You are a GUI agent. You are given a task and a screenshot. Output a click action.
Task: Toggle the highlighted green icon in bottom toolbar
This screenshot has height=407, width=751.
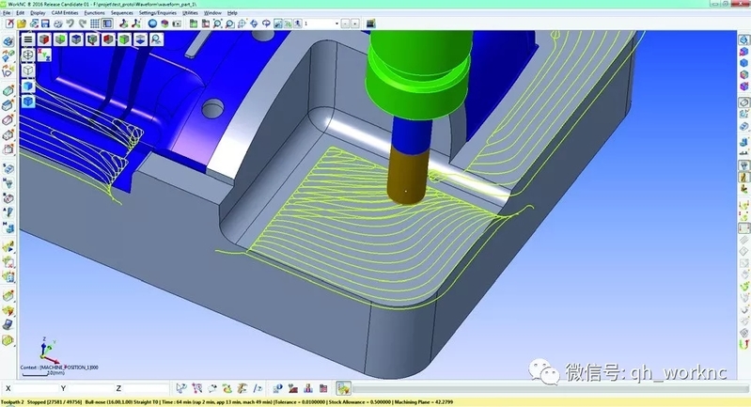click(344, 387)
